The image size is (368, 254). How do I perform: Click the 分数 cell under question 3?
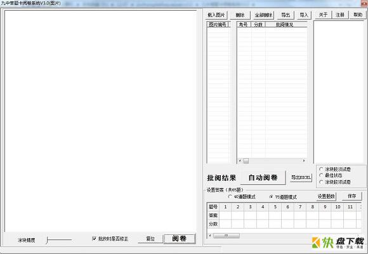click(x=250, y=224)
